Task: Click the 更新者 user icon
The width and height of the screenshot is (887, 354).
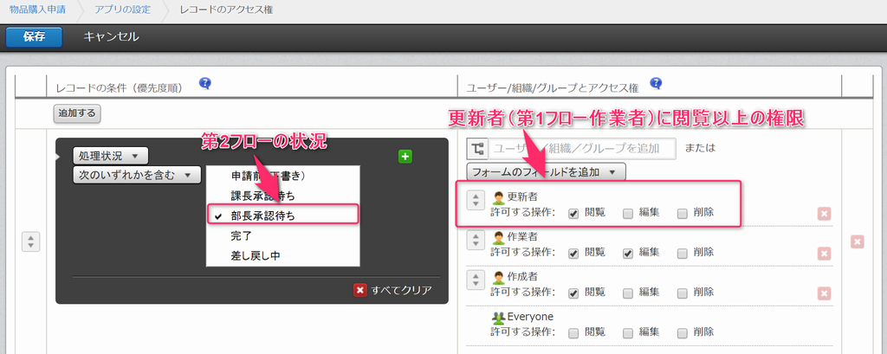Action: 499,198
